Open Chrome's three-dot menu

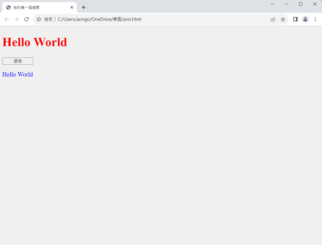315,19
